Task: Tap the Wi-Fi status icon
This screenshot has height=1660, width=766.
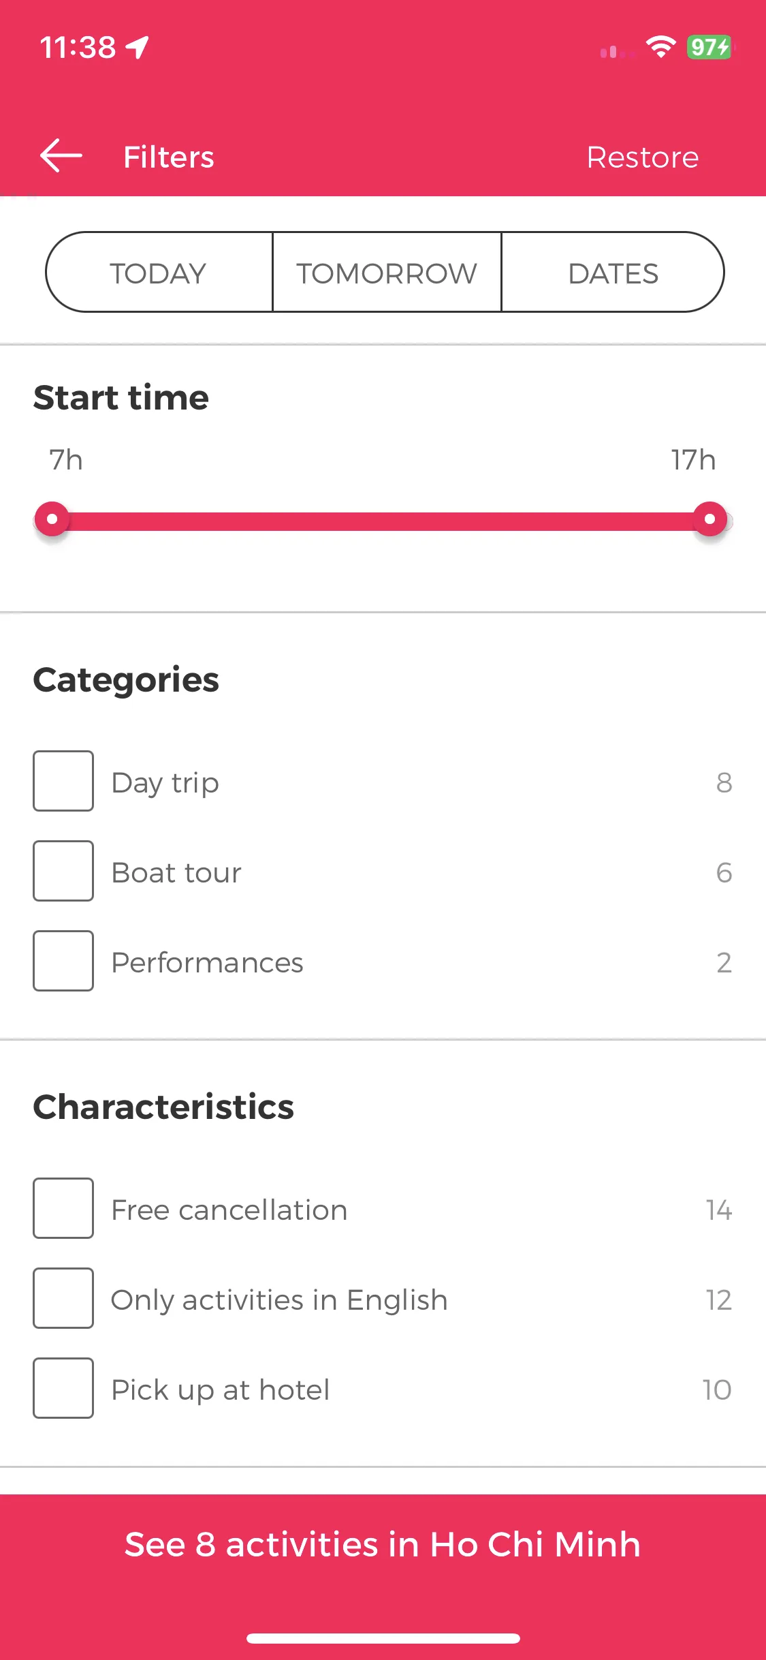Action: click(660, 47)
